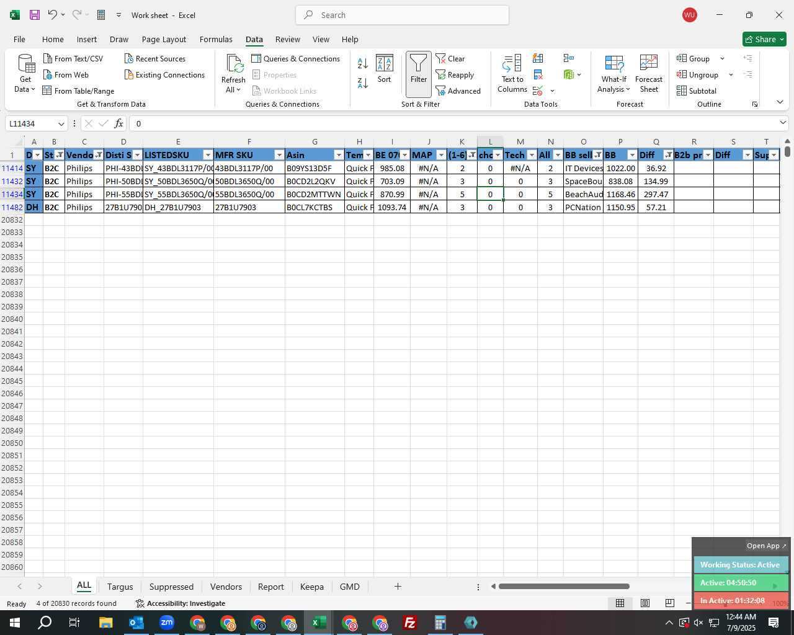Screen dimensions: 794x635
Task: Switch to Keepa sheet tab
Action: (x=311, y=587)
